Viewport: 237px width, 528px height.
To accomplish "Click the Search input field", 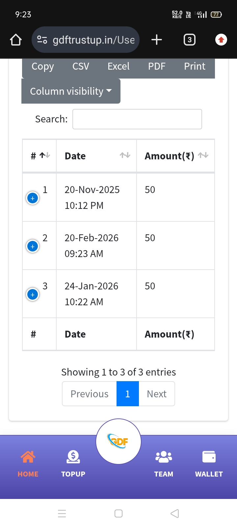I will [x=137, y=119].
